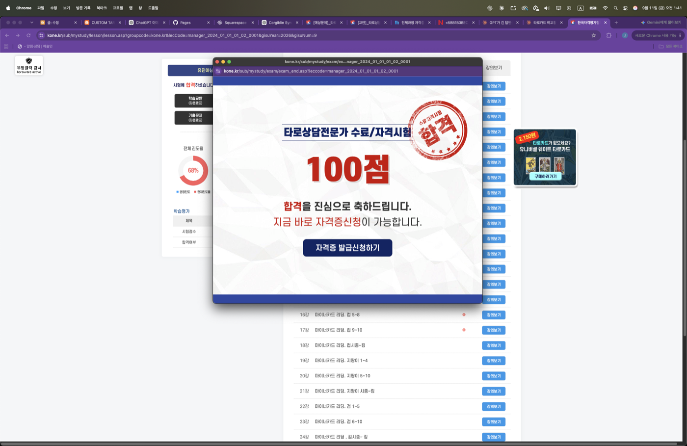Click the browser forward arrow
Viewport: 687px width, 446px height.
(18, 35)
